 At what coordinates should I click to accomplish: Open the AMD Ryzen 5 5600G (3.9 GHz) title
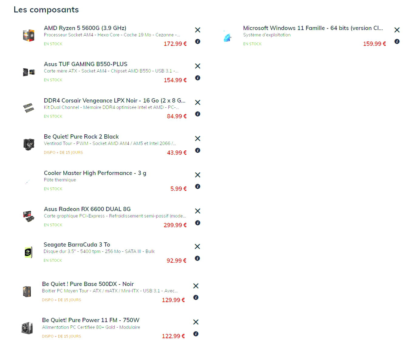pos(85,28)
